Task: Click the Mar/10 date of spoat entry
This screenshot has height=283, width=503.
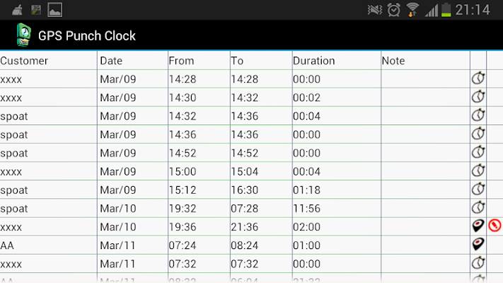Action: pos(118,209)
